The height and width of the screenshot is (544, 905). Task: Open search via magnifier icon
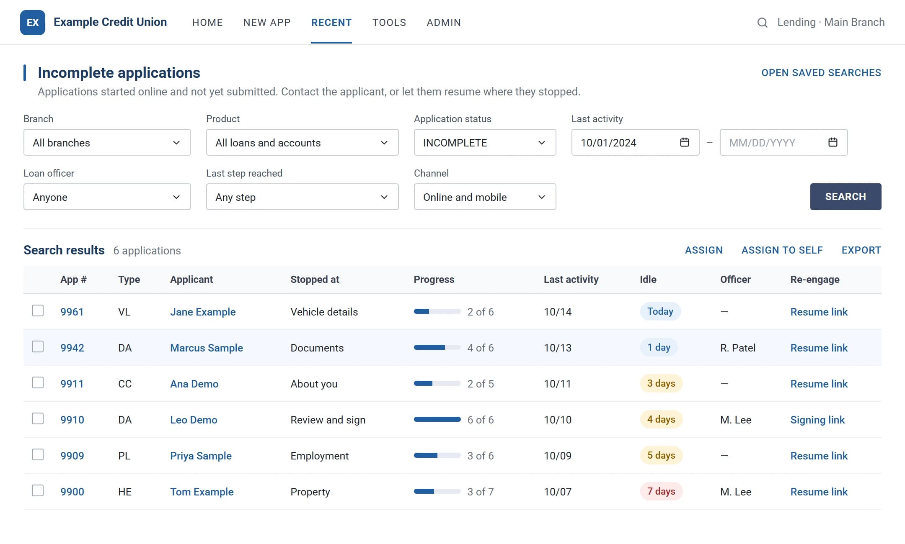click(x=763, y=23)
